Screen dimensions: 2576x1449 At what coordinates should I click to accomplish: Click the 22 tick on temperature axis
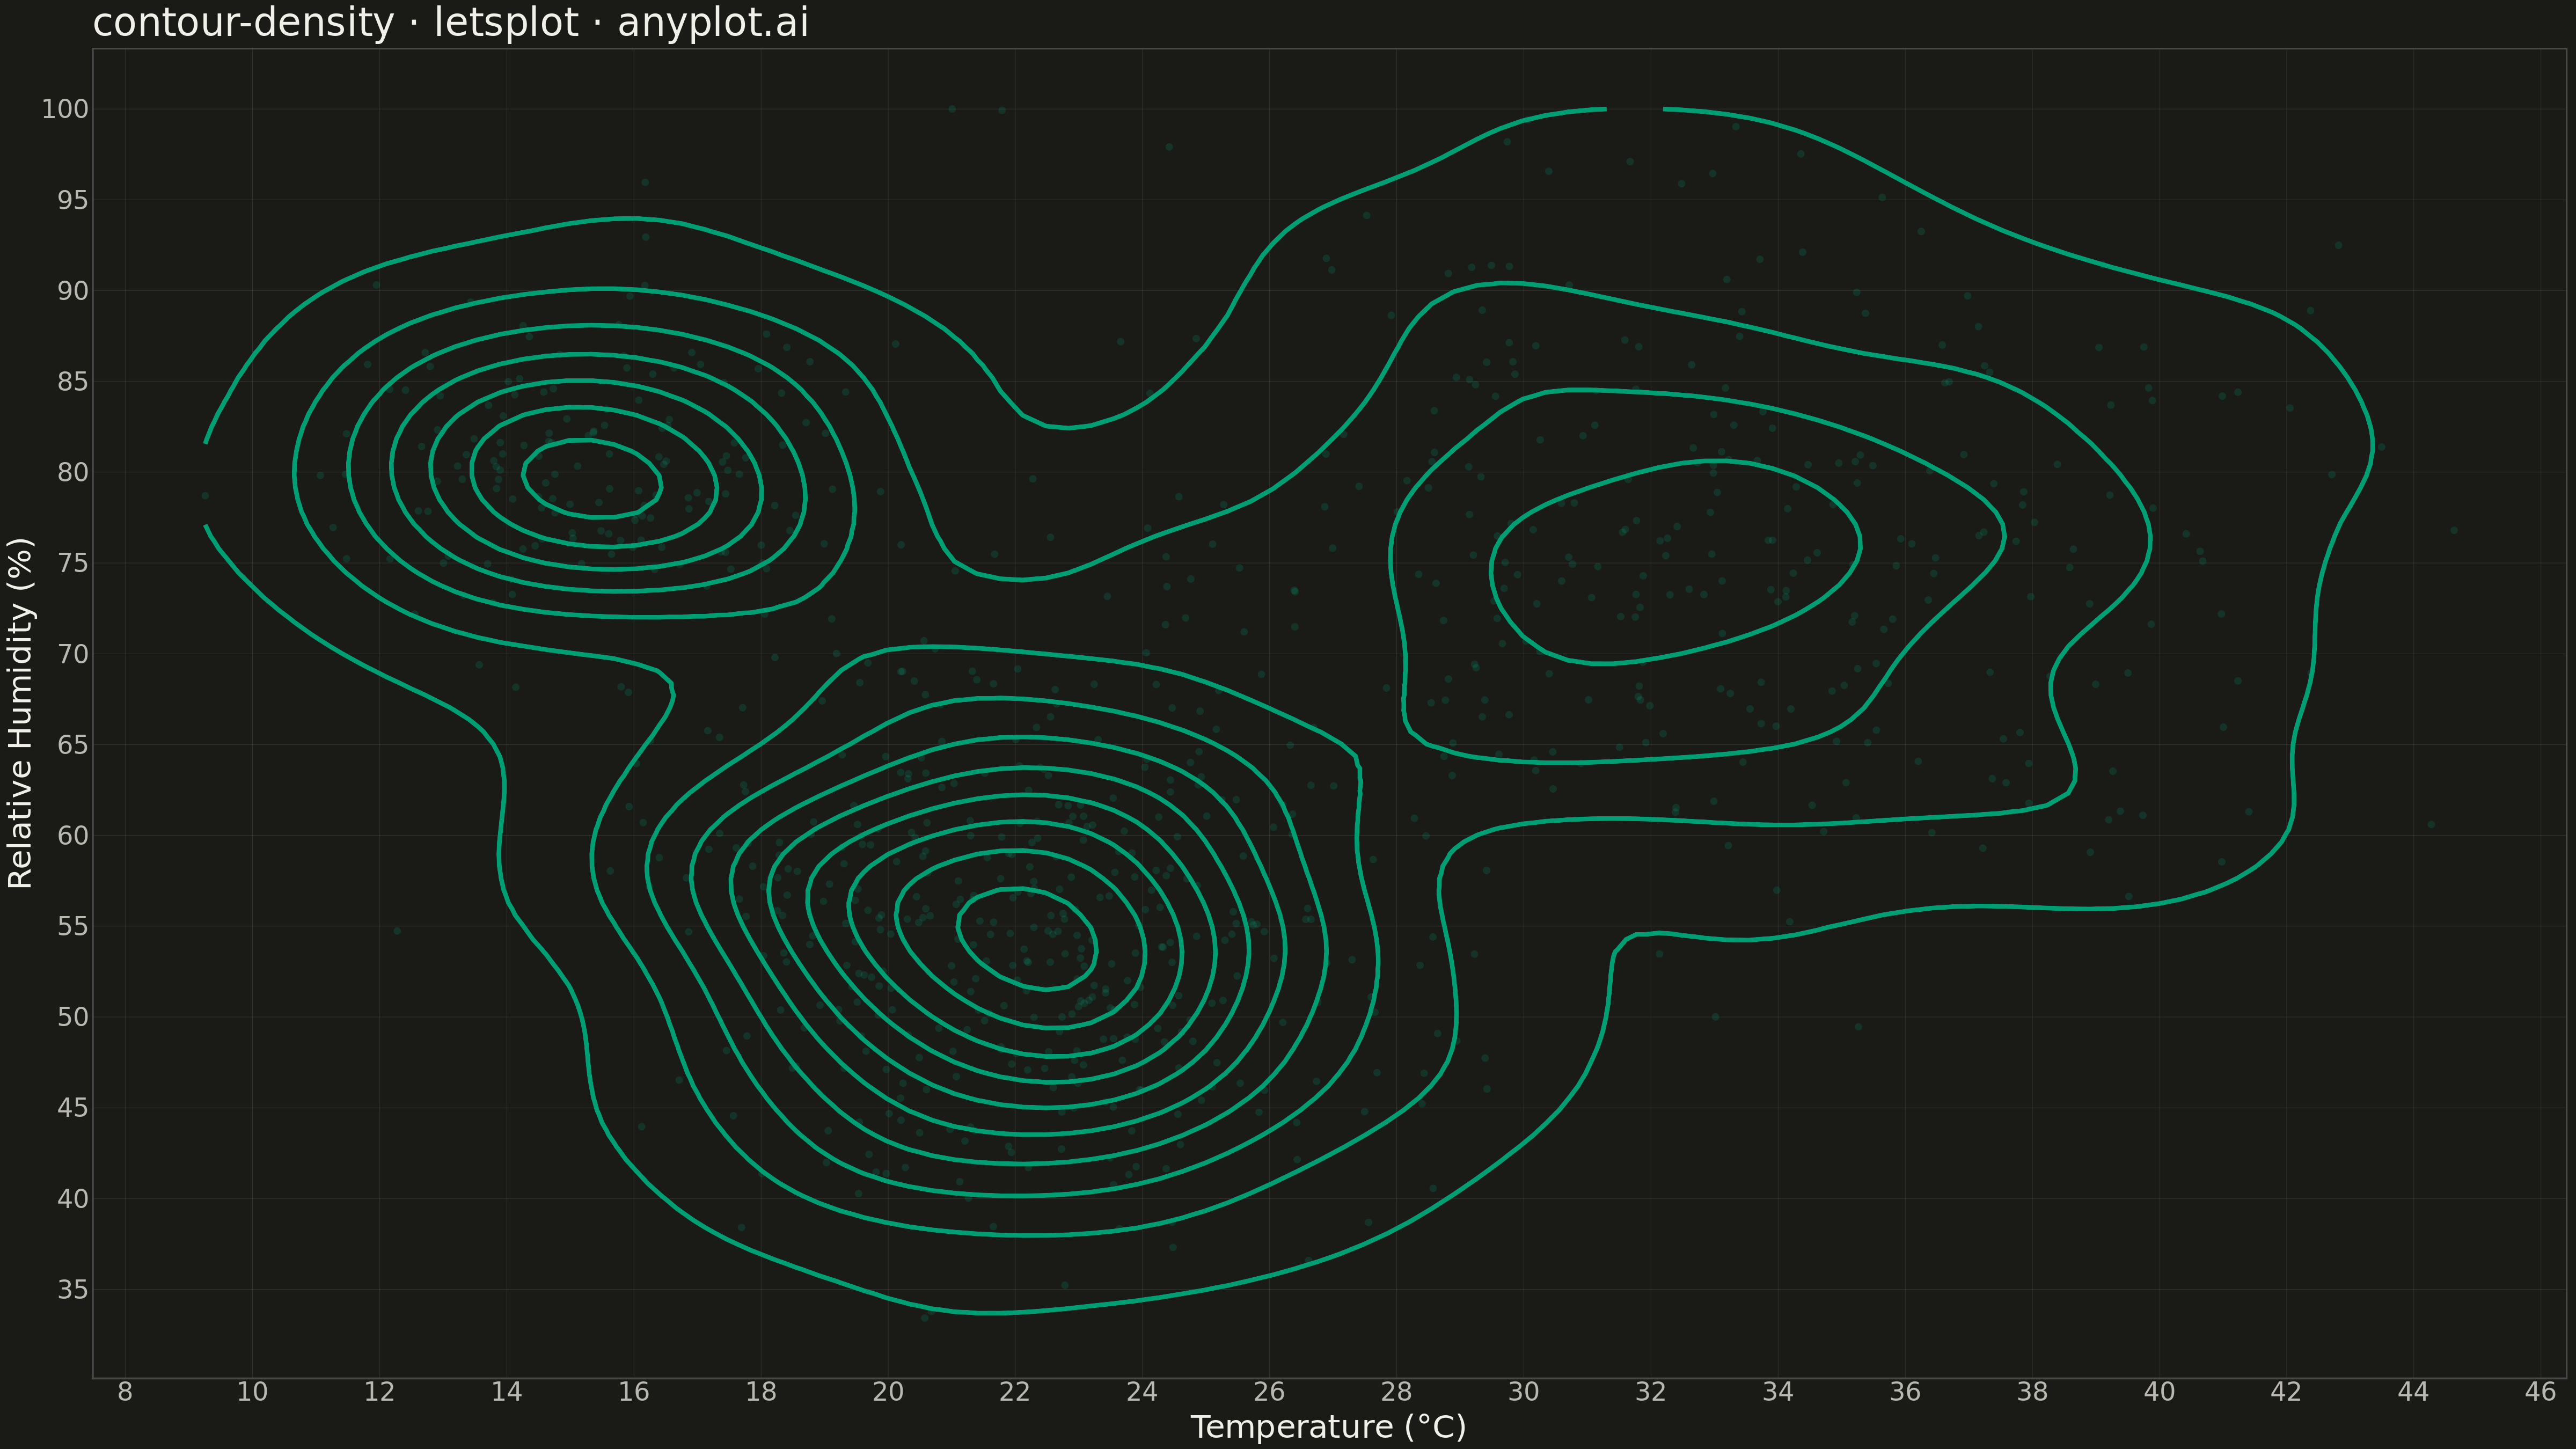pos(1015,1392)
